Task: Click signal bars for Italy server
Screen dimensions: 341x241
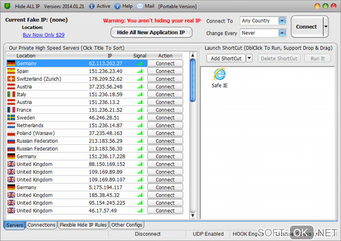Action: (x=140, y=94)
